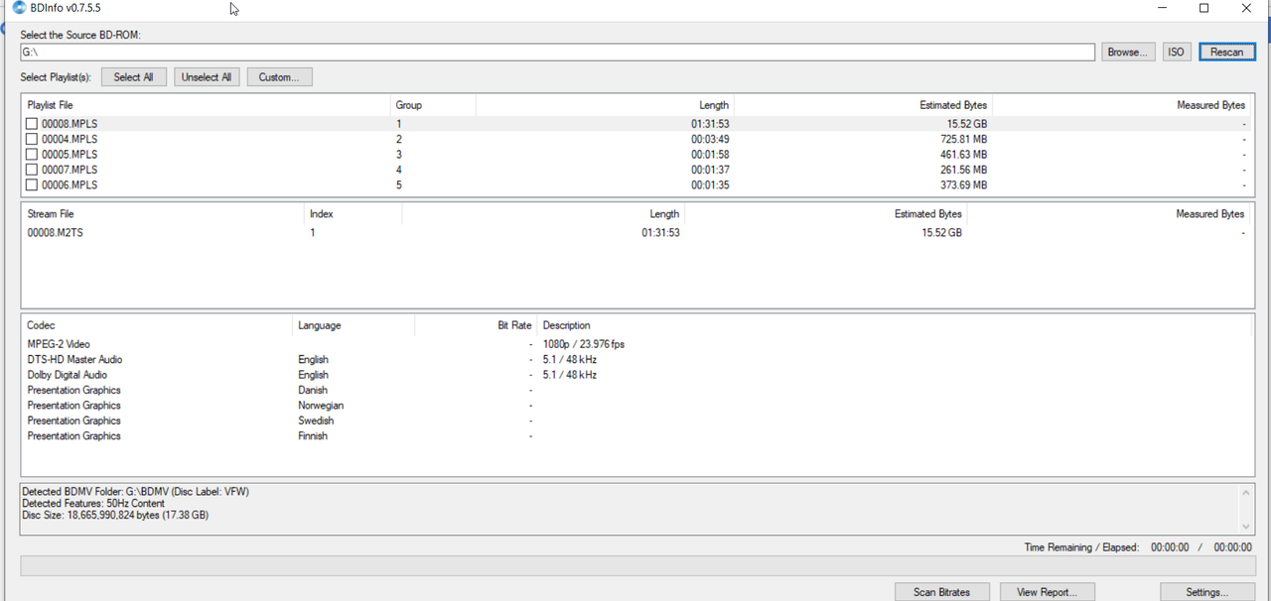Click the Language column header
The height and width of the screenshot is (601, 1271).
click(353, 325)
